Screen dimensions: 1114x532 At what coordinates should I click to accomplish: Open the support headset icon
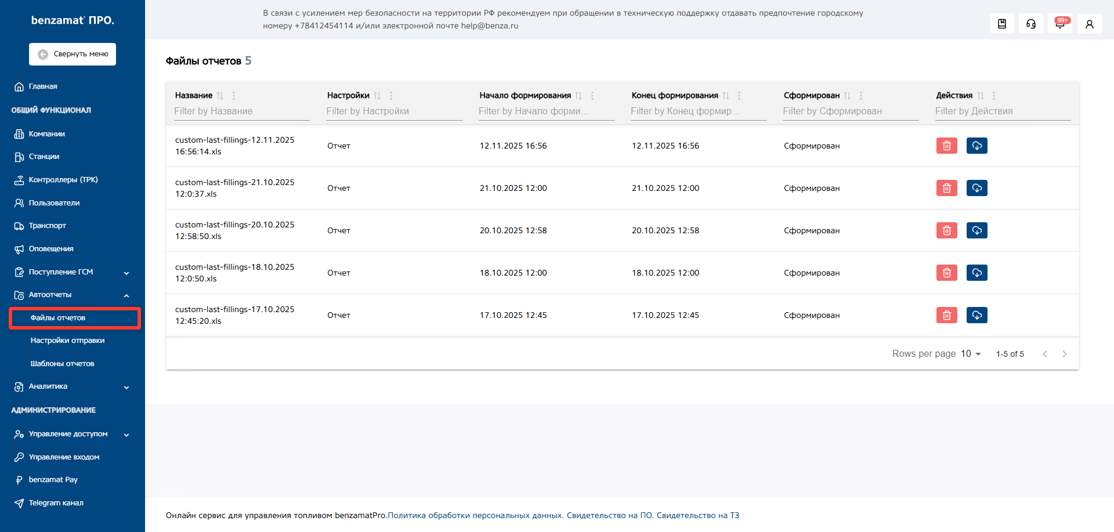(1030, 24)
